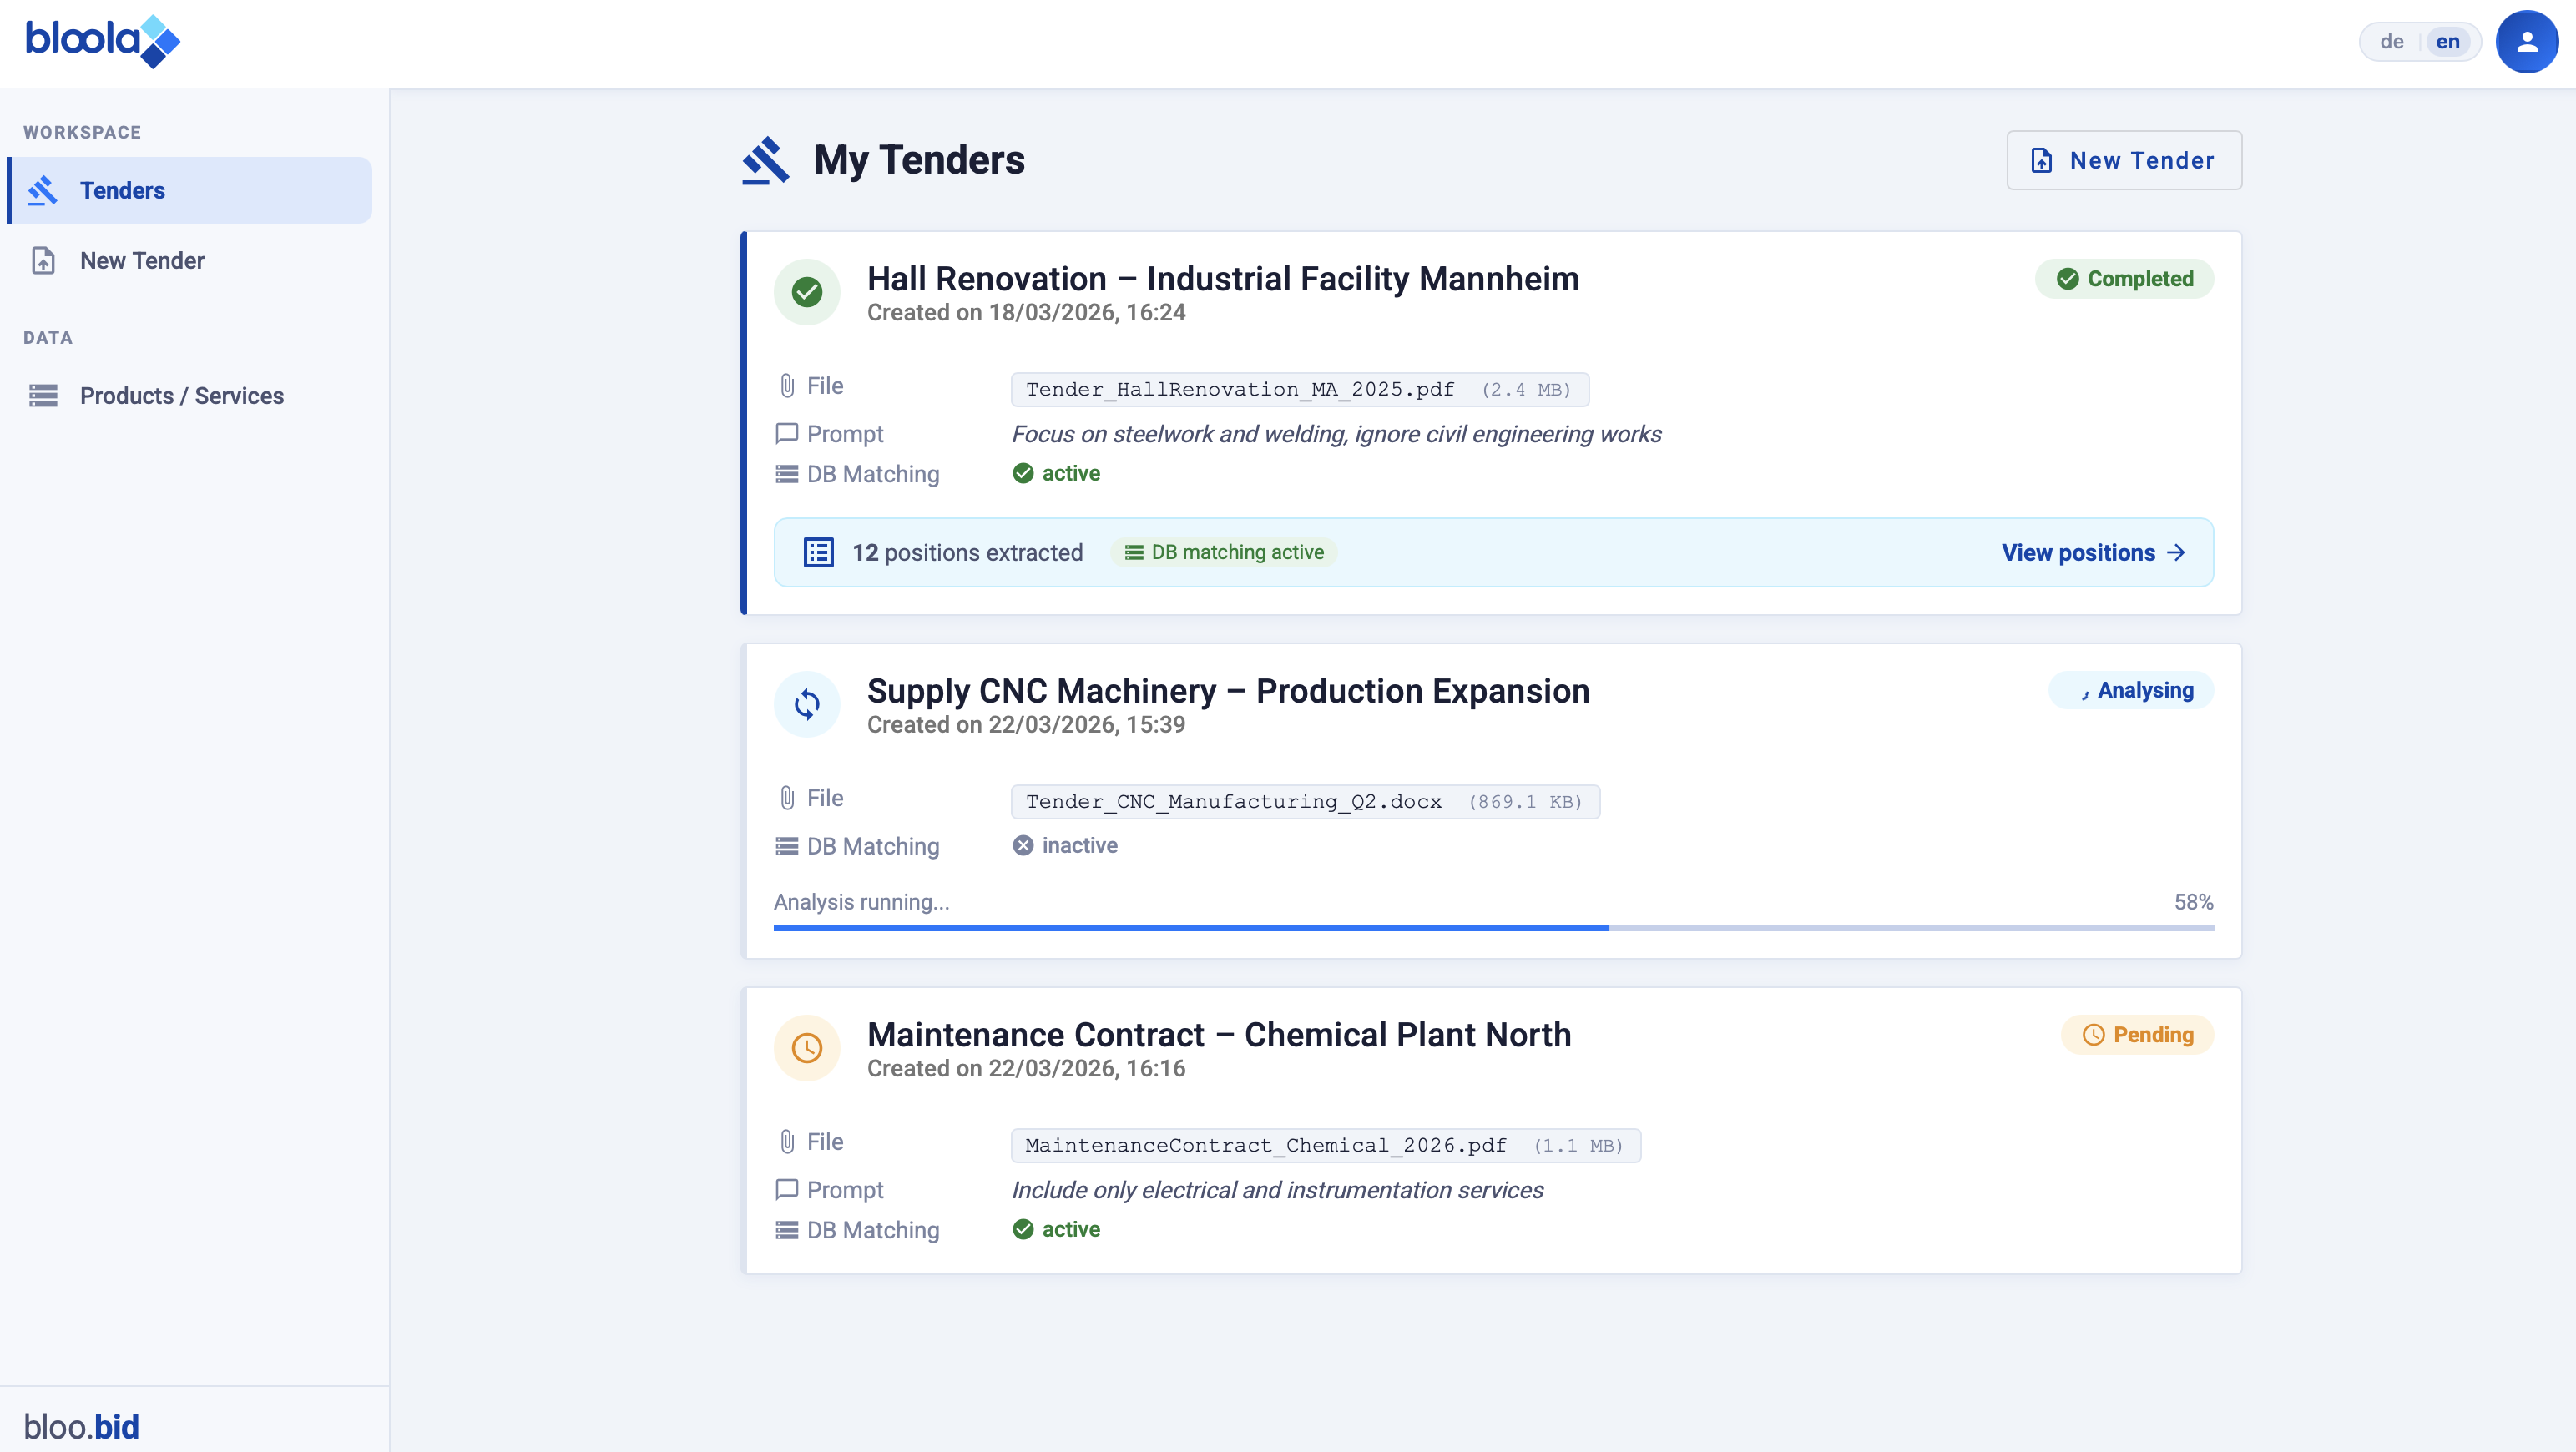Screen dimensions: 2576x1452
Task: Open the Tenders sidebar item
Action: (x=190, y=190)
